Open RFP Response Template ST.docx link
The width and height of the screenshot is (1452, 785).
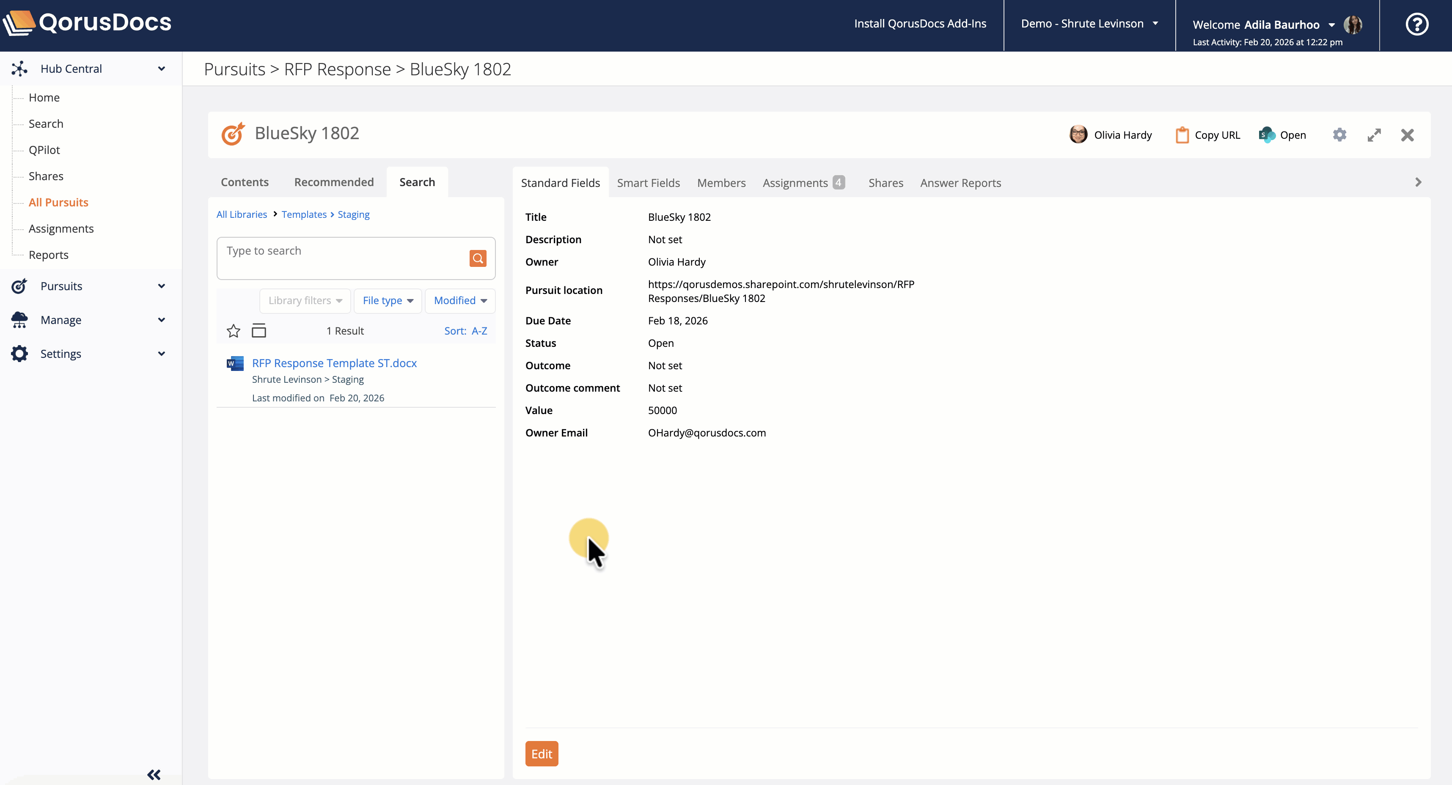pyautogui.click(x=334, y=363)
